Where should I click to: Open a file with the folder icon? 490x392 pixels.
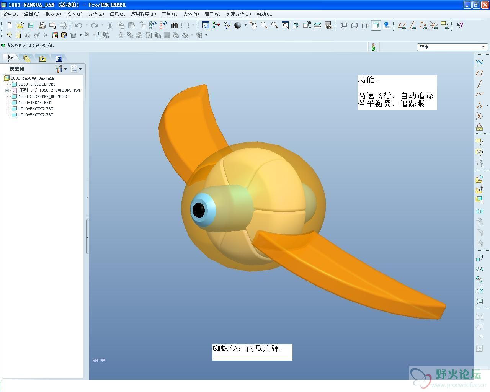pos(20,25)
